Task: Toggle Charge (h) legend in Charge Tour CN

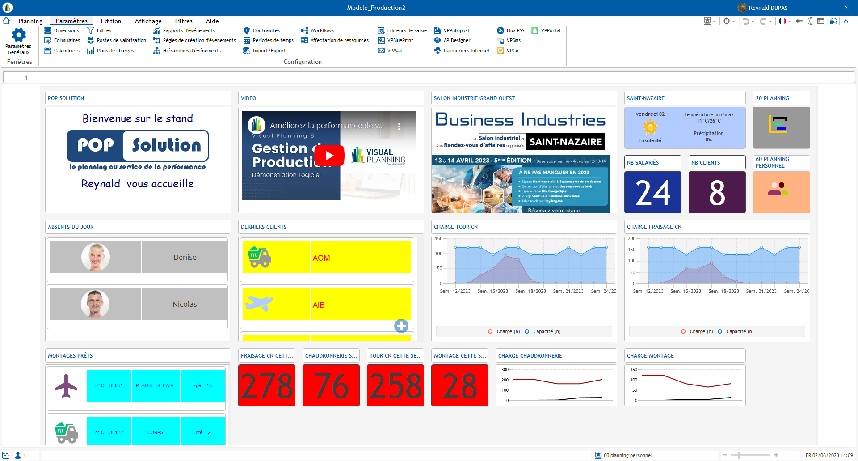Action: click(504, 331)
